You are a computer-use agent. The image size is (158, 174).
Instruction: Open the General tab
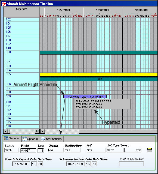point(12,139)
